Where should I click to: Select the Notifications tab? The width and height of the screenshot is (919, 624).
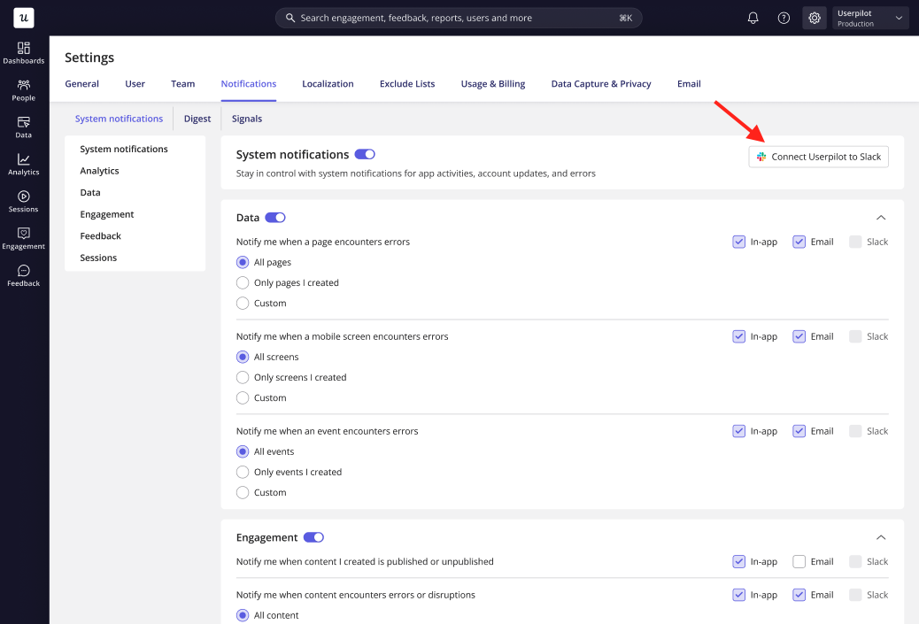[249, 84]
